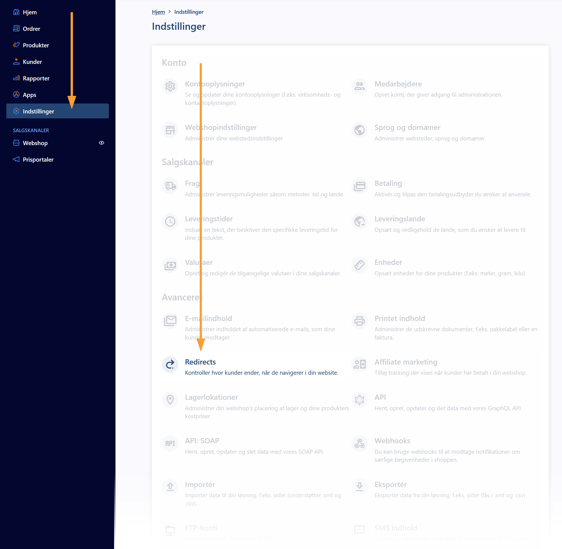Click the Hjem house icon
Image resolution: width=562 pixels, height=549 pixels.
[17, 12]
